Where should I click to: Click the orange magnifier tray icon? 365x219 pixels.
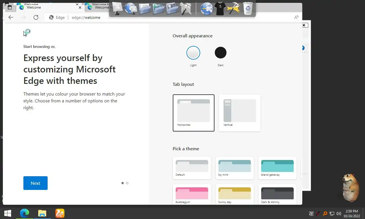click(x=325, y=214)
